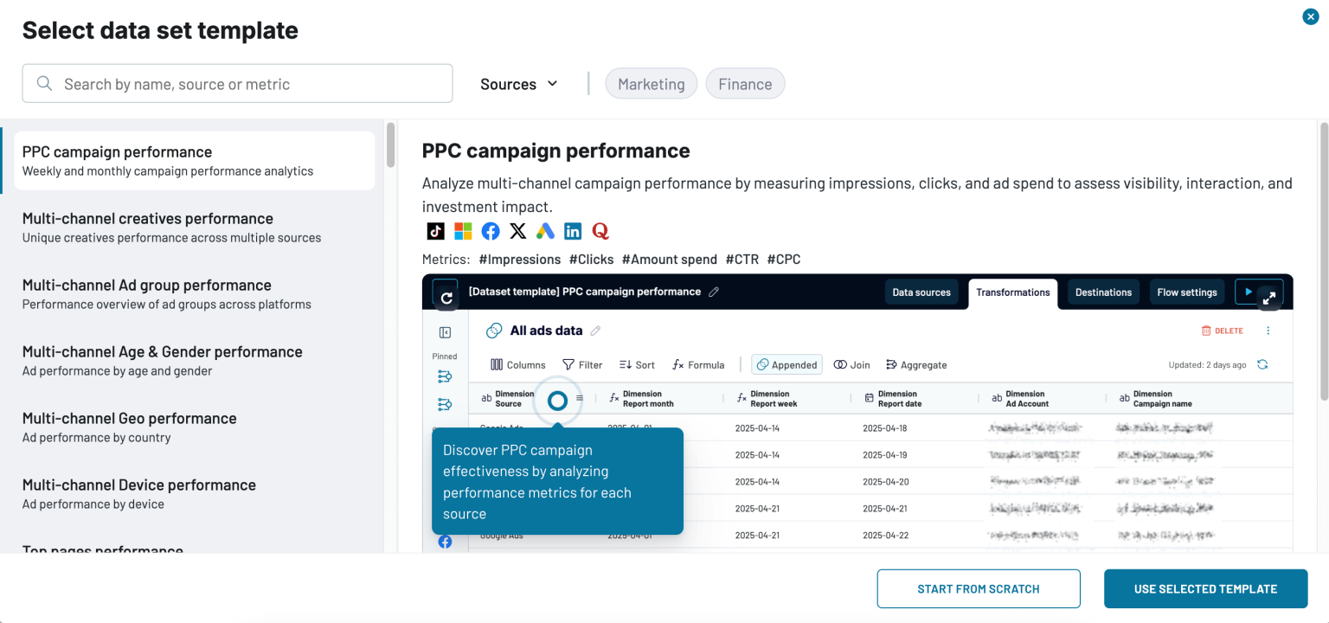Select the Multi-channel Geo performance template
The width and height of the screenshot is (1329, 623).
point(130,427)
